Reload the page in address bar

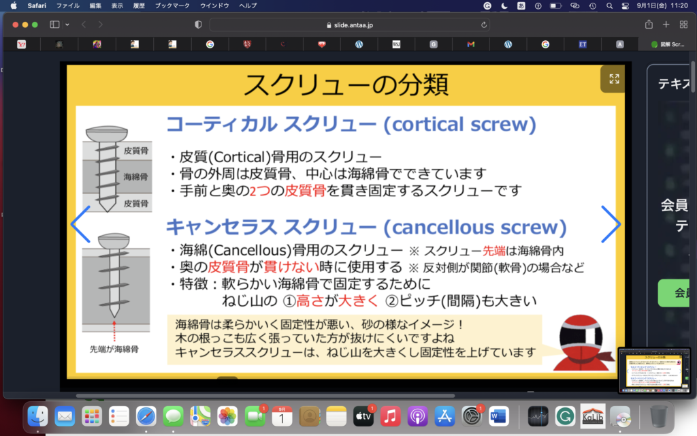(484, 25)
